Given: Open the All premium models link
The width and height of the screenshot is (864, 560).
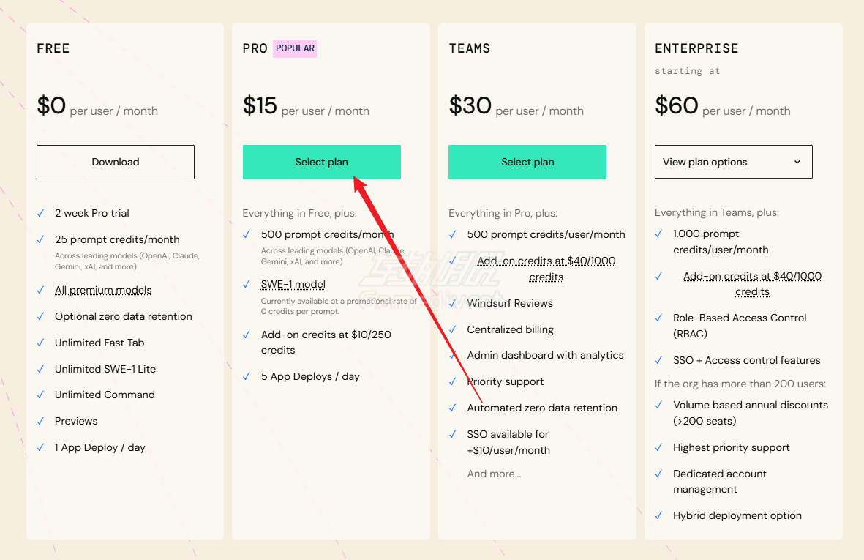Looking at the screenshot, I should click(x=103, y=290).
